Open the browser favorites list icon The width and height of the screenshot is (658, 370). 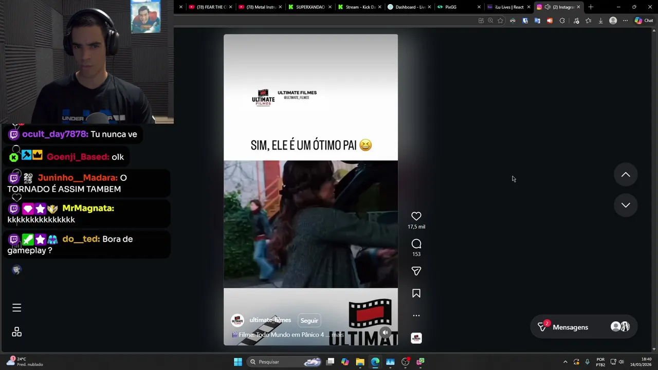[x=588, y=21]
